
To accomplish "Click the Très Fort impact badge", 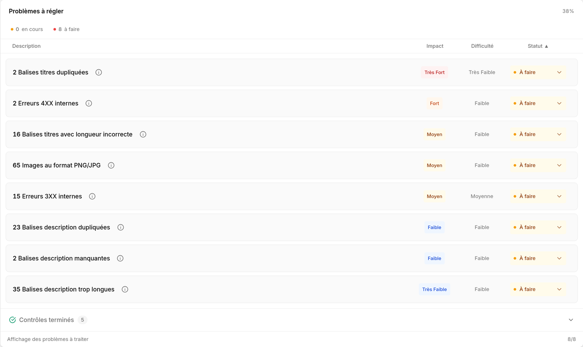I will [x=434, y=72].
